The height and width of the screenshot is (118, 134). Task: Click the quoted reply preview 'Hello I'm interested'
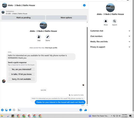point(58,98)
